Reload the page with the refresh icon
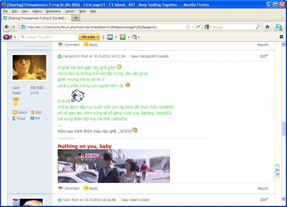Viewport: 287px width, 207px height. coord(198,27)
